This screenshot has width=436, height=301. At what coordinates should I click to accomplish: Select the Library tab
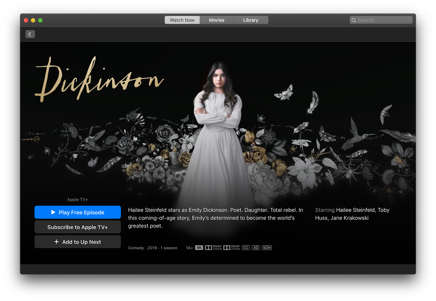click(250, 20)
